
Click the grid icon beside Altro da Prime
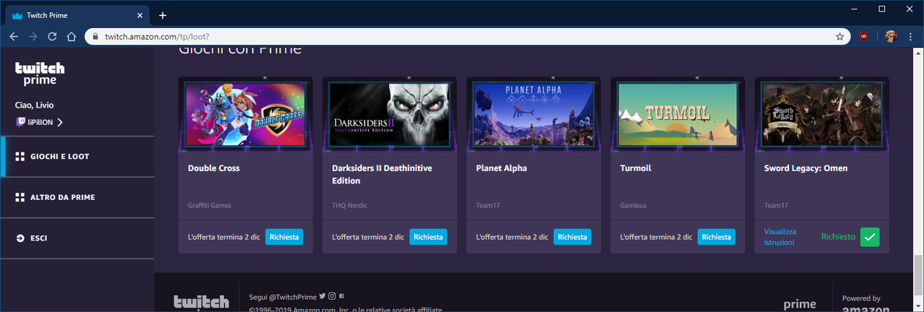coord(20,197)
